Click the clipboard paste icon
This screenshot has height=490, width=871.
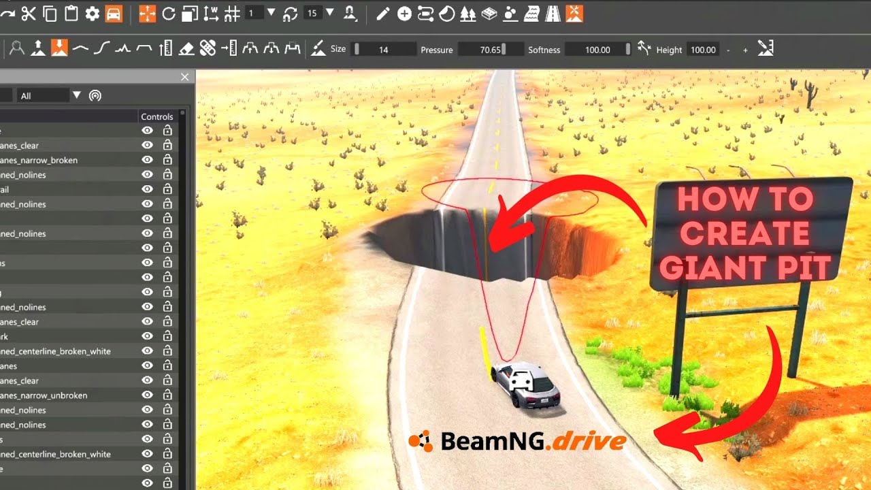[x=71, y=13]
